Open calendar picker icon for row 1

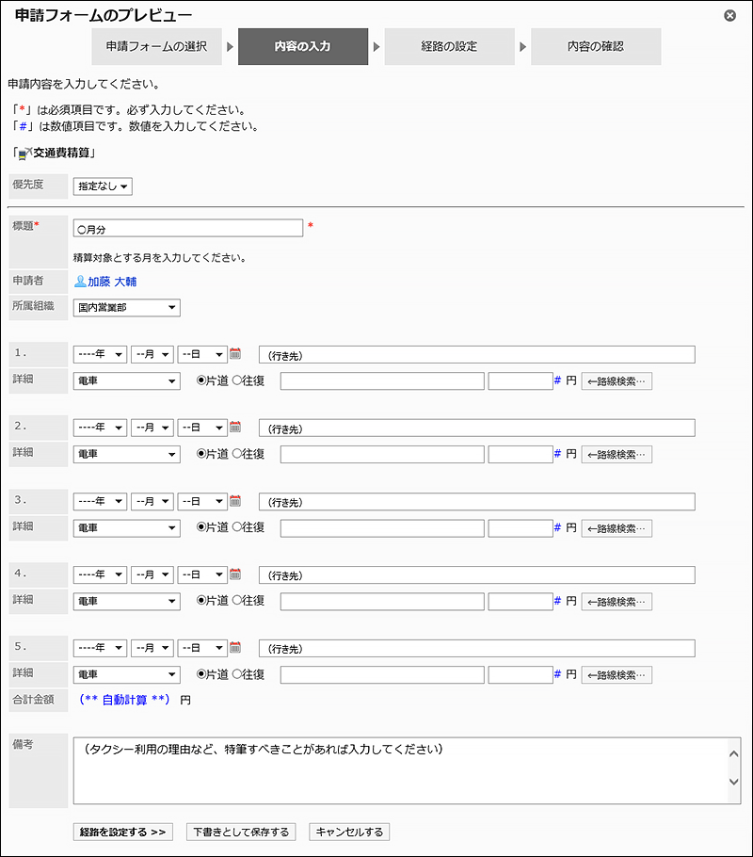pos(235,353)
